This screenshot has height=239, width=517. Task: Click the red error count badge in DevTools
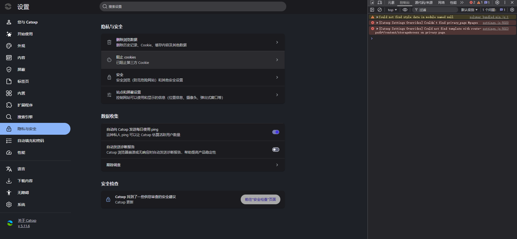[472, 2]
